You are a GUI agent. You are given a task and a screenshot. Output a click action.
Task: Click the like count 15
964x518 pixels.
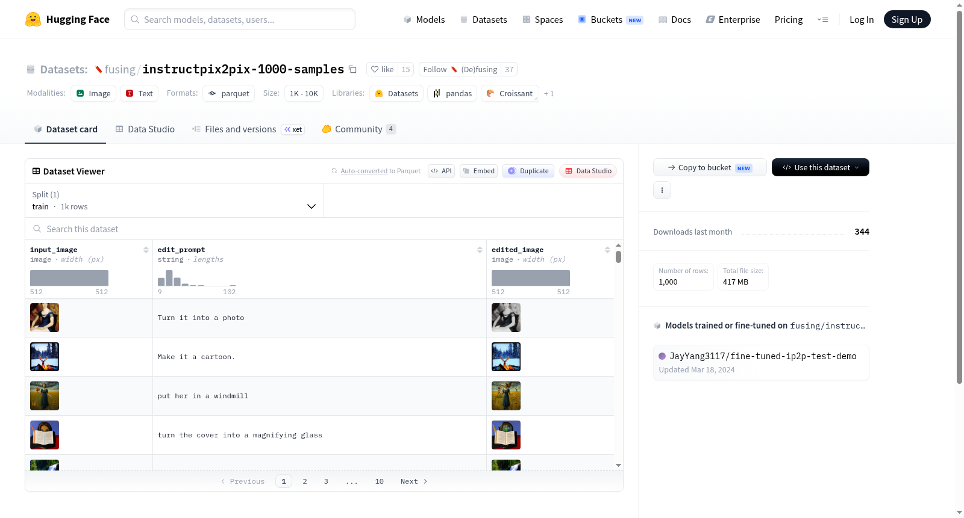coord(405,69)
